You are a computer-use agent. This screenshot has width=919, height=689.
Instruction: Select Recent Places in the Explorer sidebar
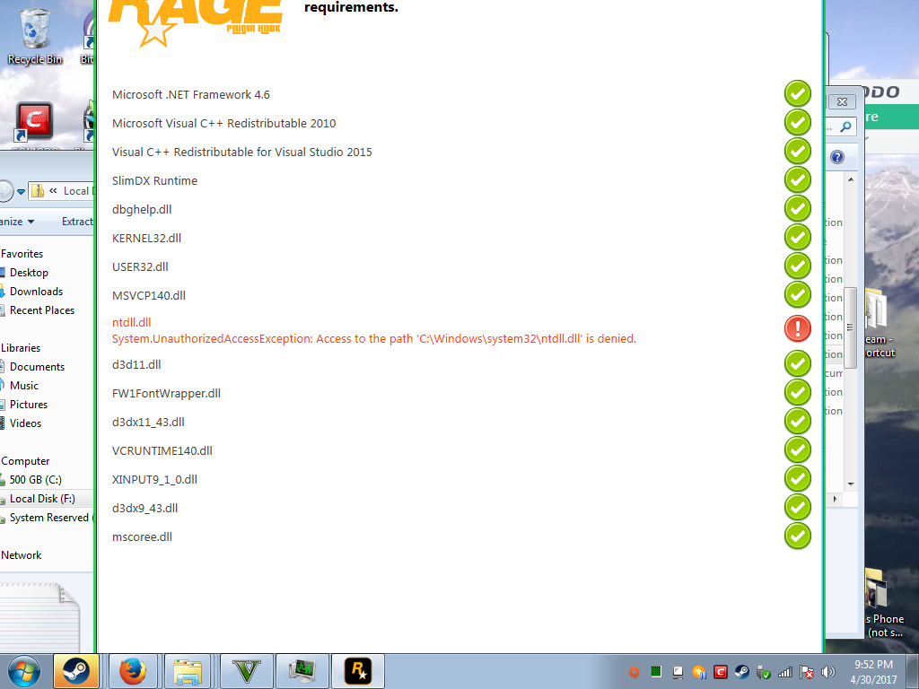click(x=41, y=310)
